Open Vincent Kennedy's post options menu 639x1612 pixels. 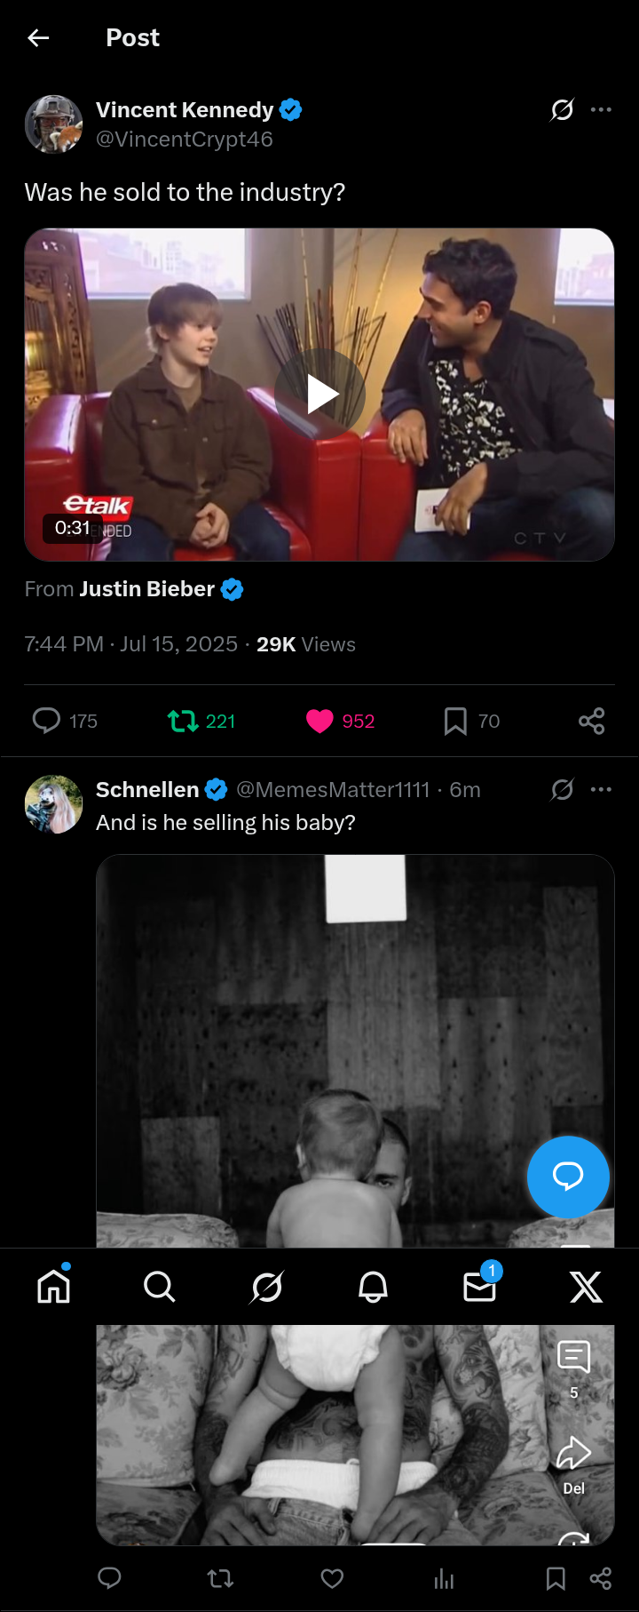coord(601,109)
